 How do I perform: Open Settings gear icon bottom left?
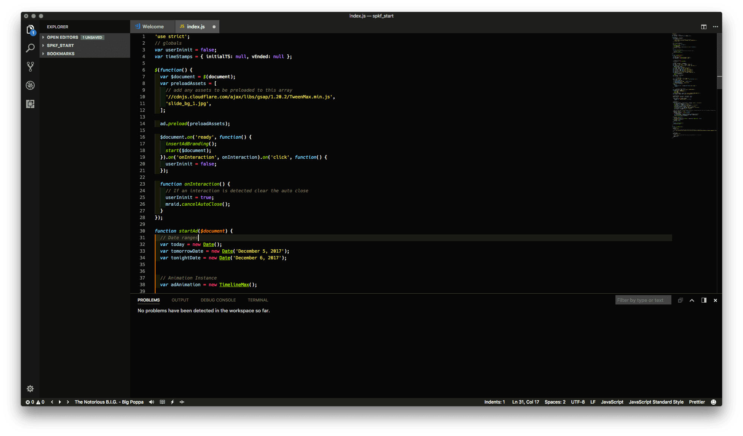tap(29, 389)
